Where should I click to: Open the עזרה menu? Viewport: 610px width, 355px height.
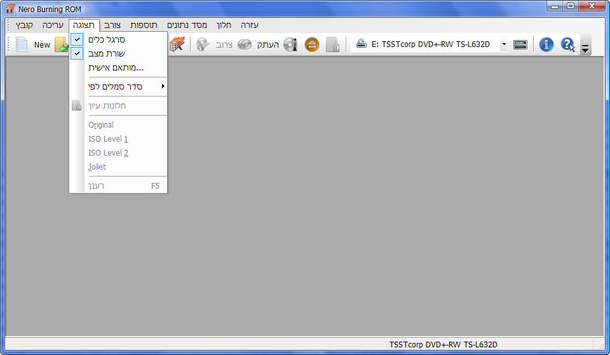(x=249, y=25)
